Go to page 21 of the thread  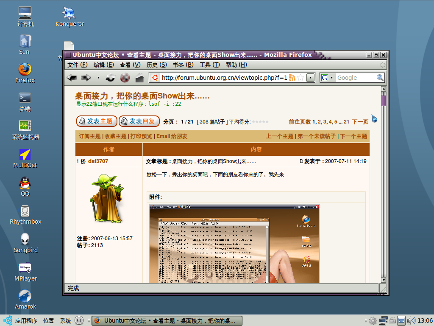pyautogui.click(x=347, y=122)
